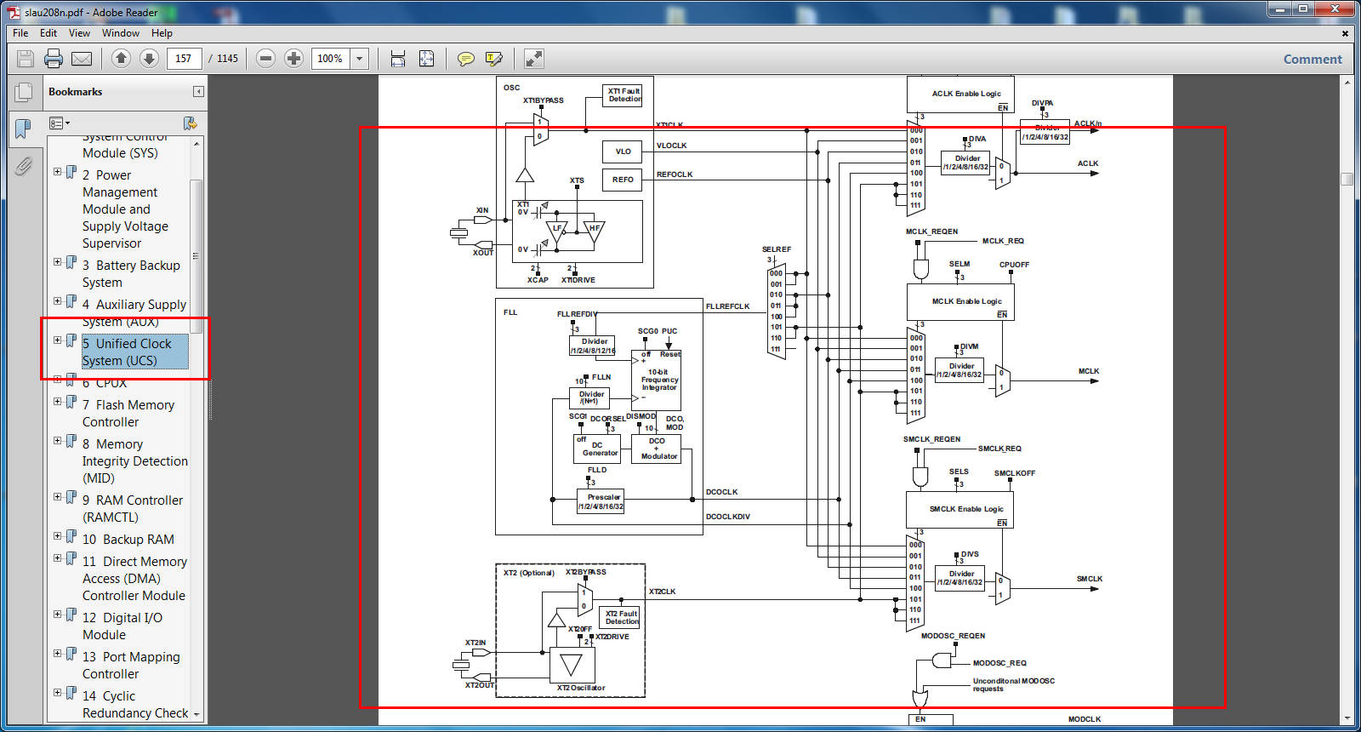1361x732 pixels.
Task: Collapse the Bookmarks pane
Action: pos(198,92)
